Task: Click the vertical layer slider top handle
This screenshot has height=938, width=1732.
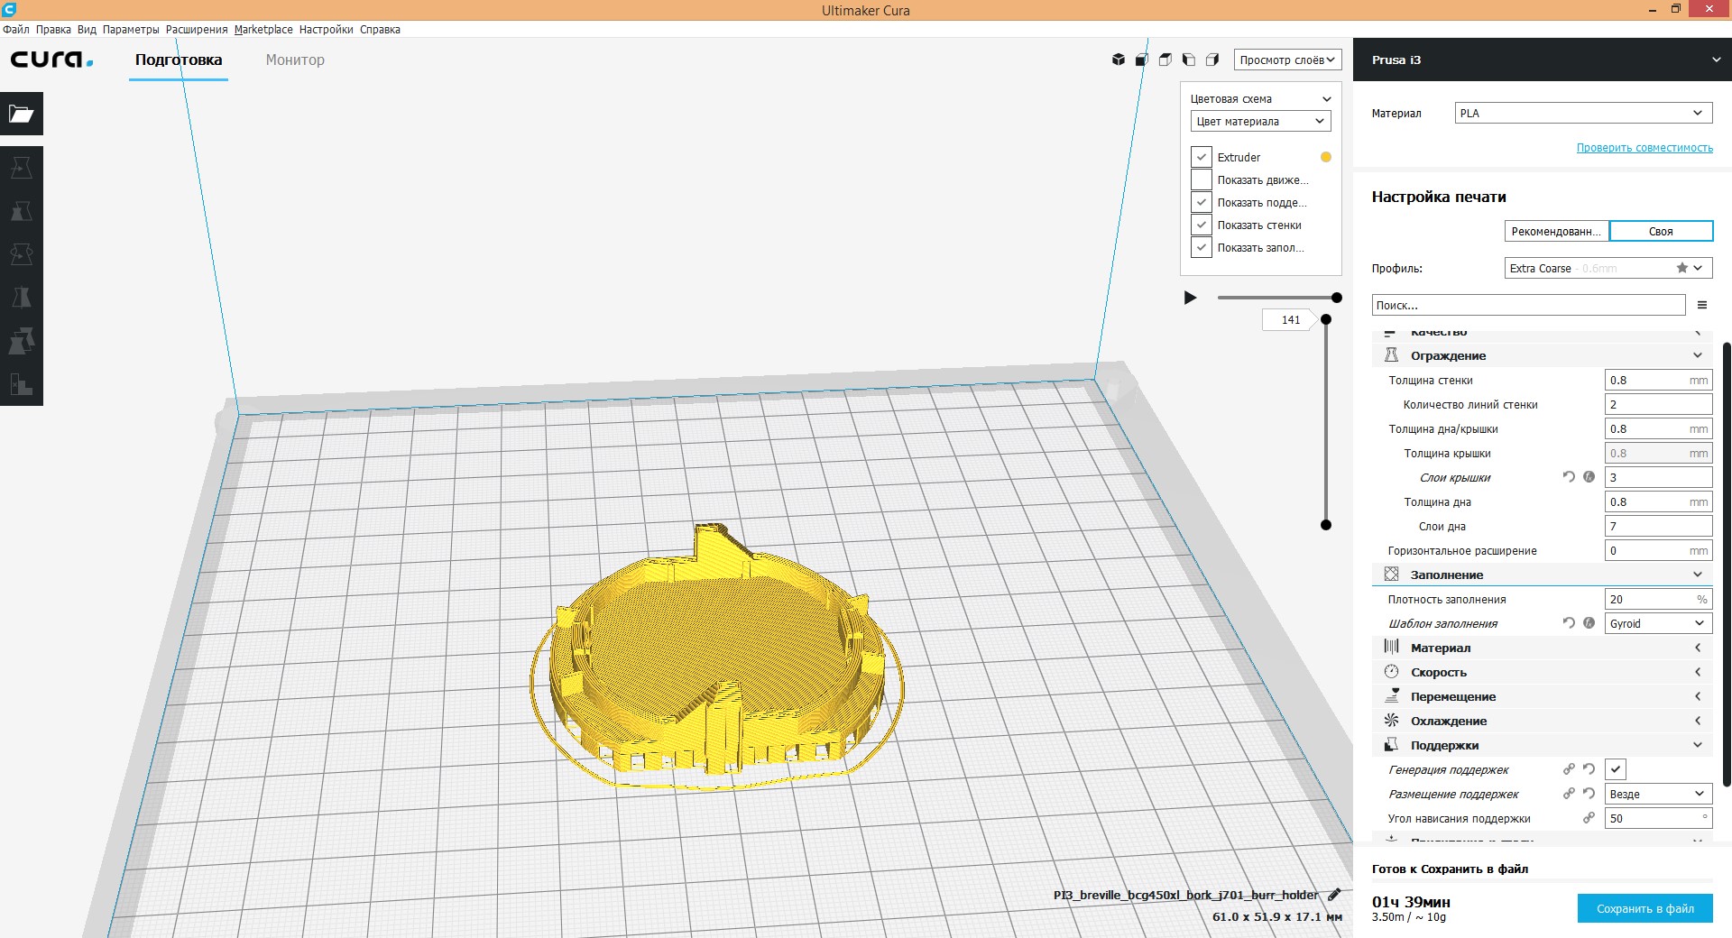Action: coord(1326,319)
